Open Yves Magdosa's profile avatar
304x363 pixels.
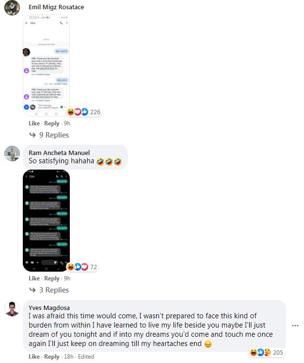click(12, 309)
